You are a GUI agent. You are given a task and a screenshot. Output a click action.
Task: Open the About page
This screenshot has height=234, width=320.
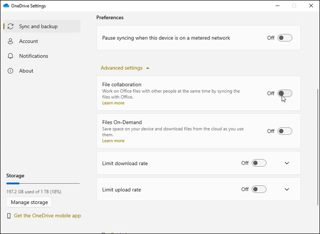(x=42, y=71)
